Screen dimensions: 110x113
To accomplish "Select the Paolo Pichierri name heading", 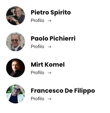I will [x=53, y=39].
